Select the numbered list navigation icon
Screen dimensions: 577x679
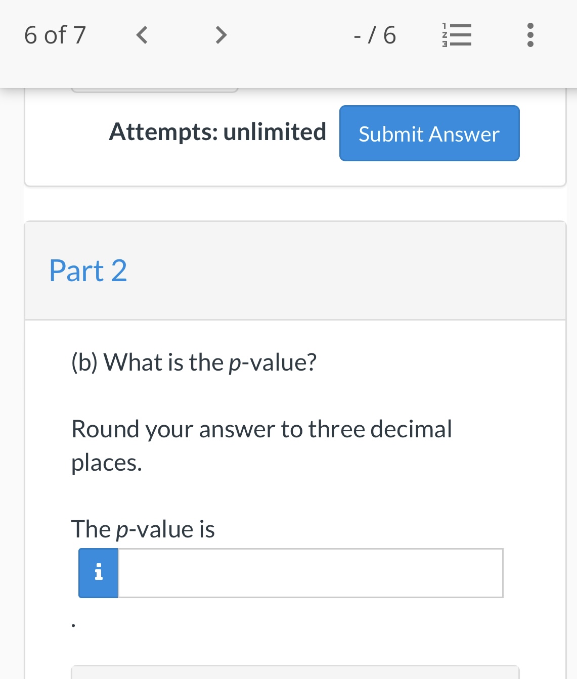point(457,35)
